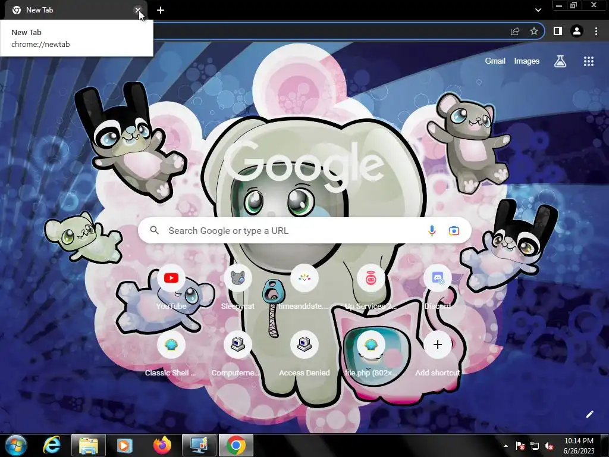Image resolution: width=609 pixels, height=457 pixels.
Task: Close the New Tab tab
Action: click(137, 10)
